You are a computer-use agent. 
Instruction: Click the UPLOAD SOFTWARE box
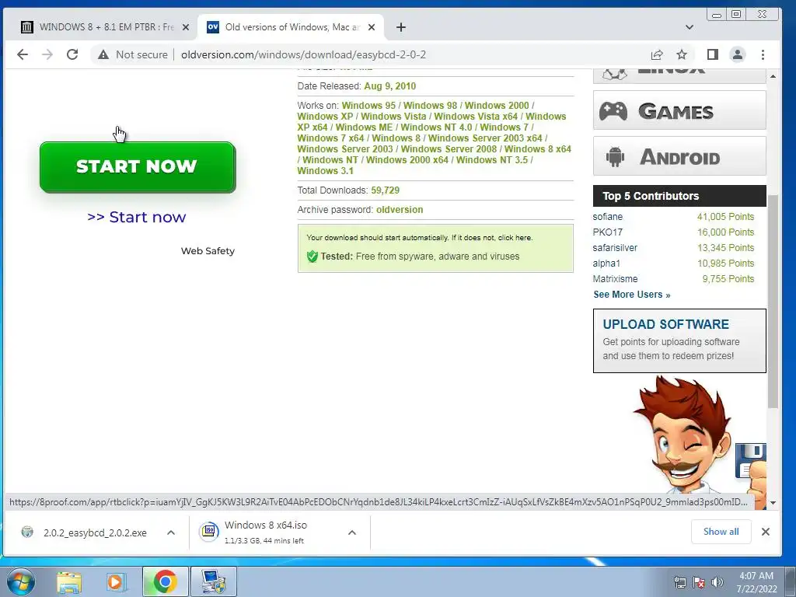pos(679,340)
